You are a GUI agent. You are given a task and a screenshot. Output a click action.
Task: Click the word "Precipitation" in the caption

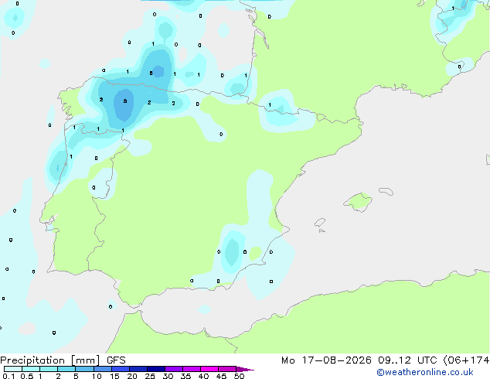[x=32, y=360]
